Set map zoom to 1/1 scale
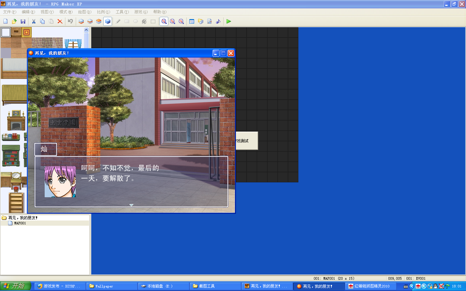The width and height of the screenshot is (466, 291). pyautogui.click(x=164, y=21)
